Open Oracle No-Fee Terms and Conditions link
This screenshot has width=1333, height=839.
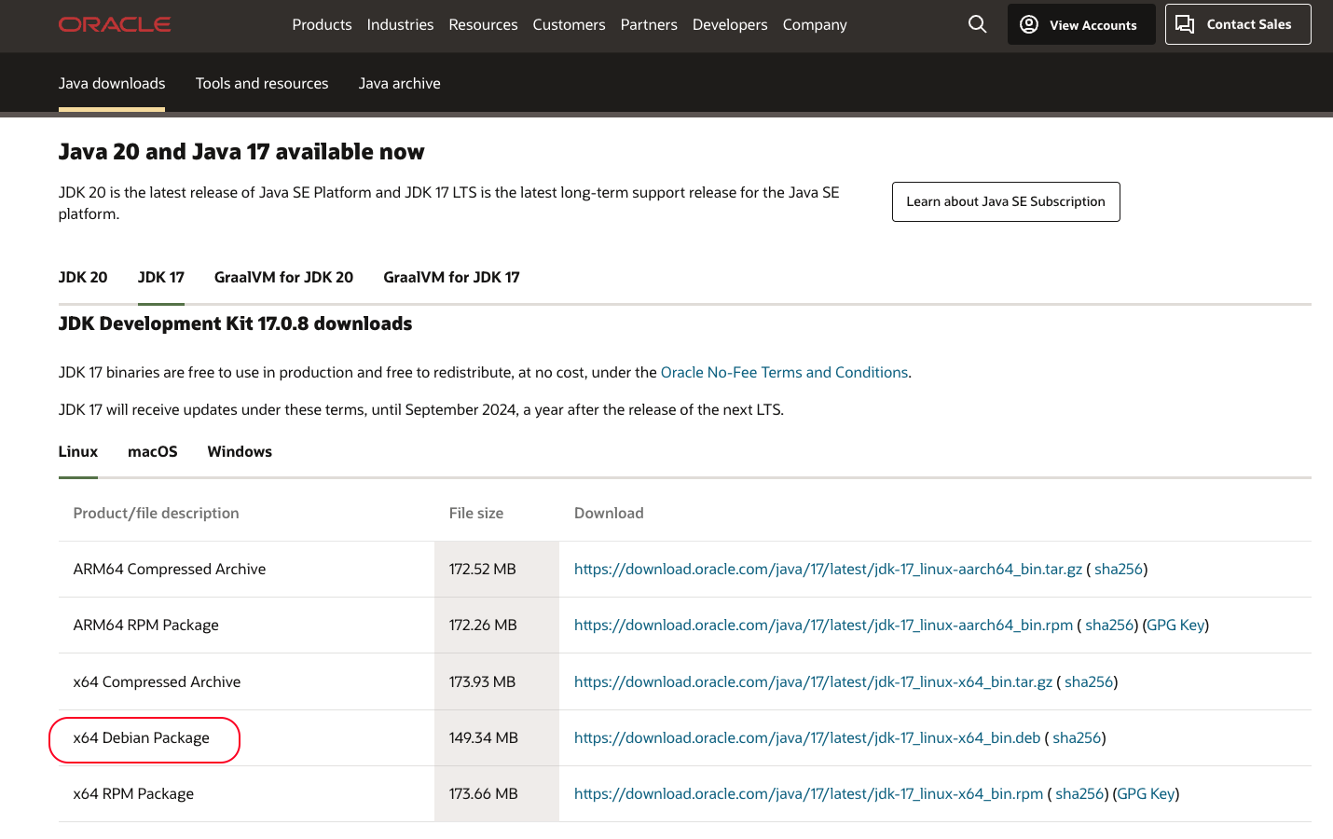tap(784, 372)
